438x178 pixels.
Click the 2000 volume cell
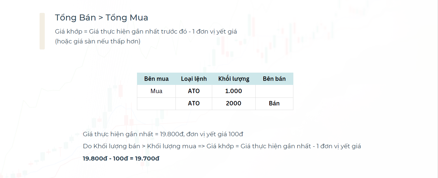pos(234,103)
